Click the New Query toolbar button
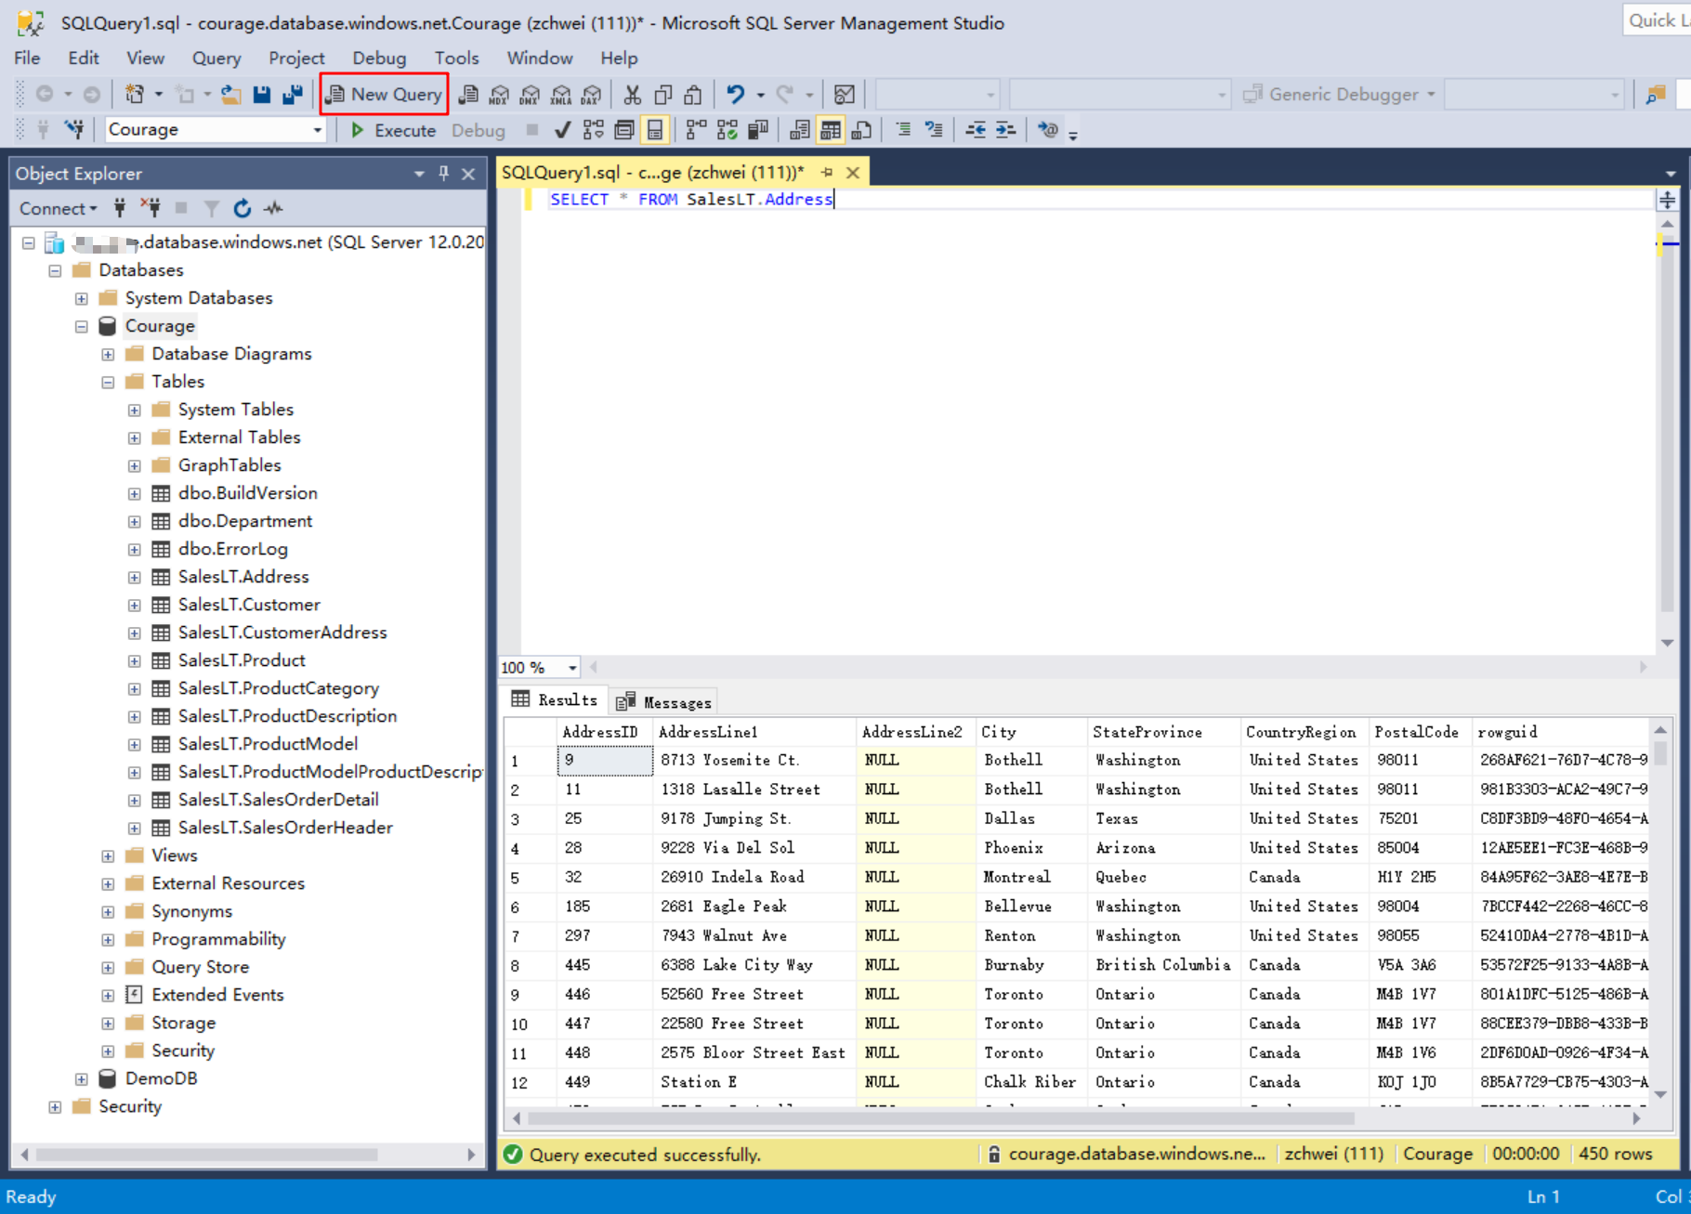This screenshot has height=1214, width=1691. [384, 94]
